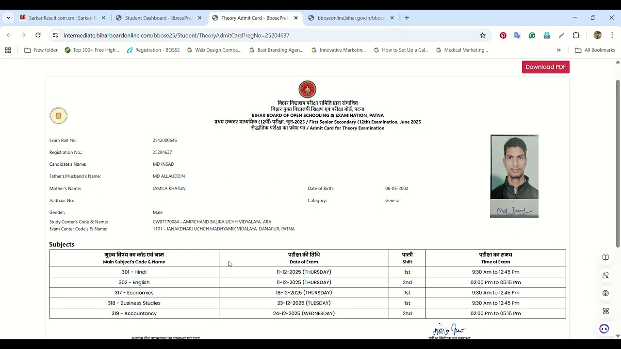Open the How to Set Up a Cal... bookmark

(401, 50)
